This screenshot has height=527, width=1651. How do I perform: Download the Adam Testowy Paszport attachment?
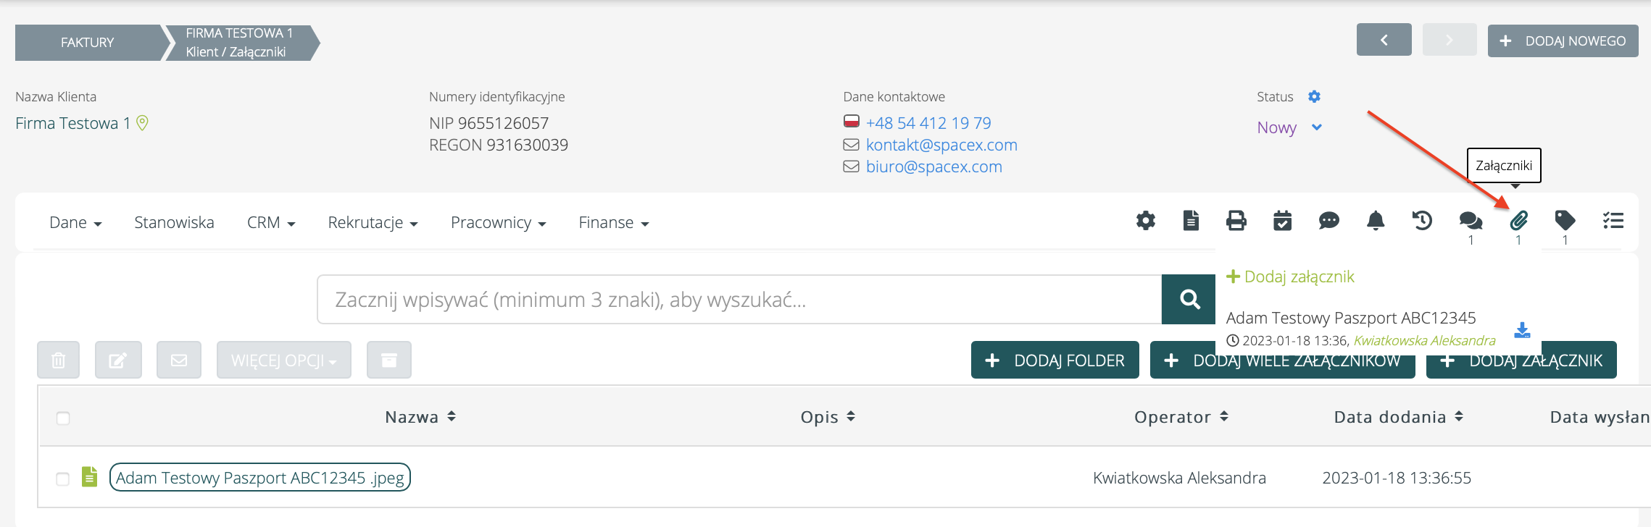click(x=1522, y=330)
